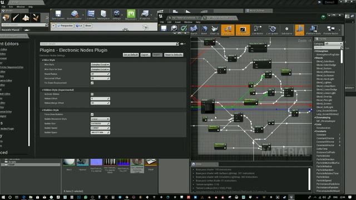Toggle Live Update toolbar button
This screenshot has height=200, width=356.
click(x=272, y=30)
